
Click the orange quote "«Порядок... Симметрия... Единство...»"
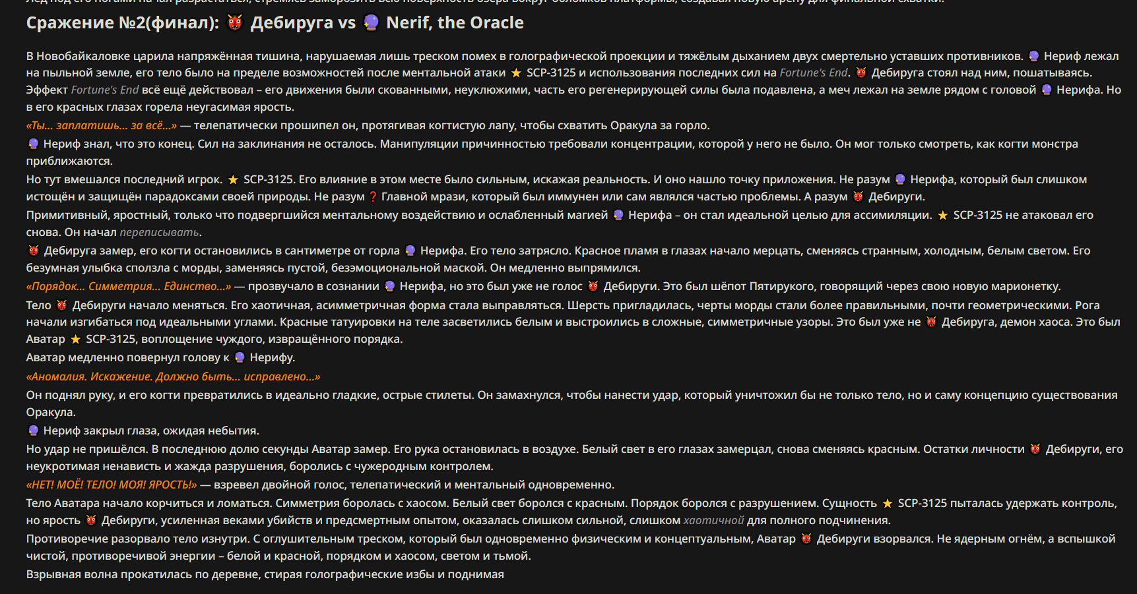129,286
